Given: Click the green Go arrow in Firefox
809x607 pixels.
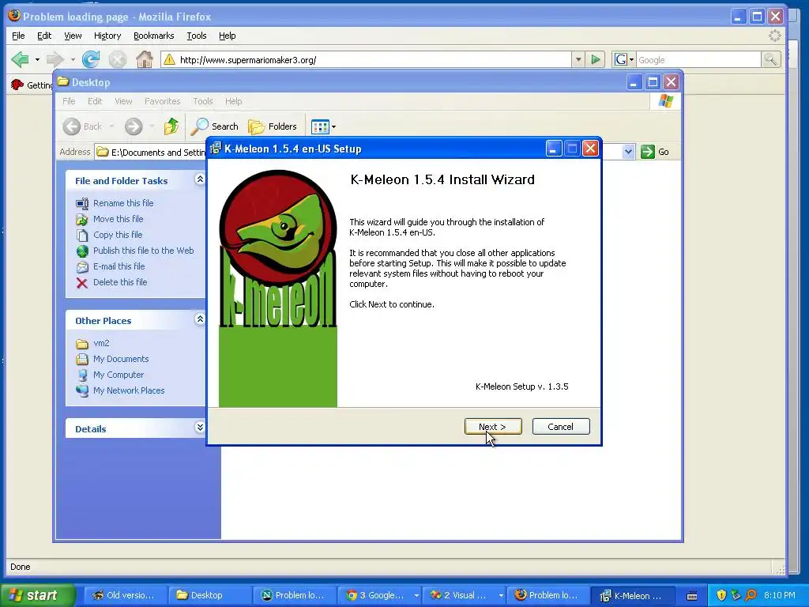Looking at the screenshot, I should (x=596, y=59).
